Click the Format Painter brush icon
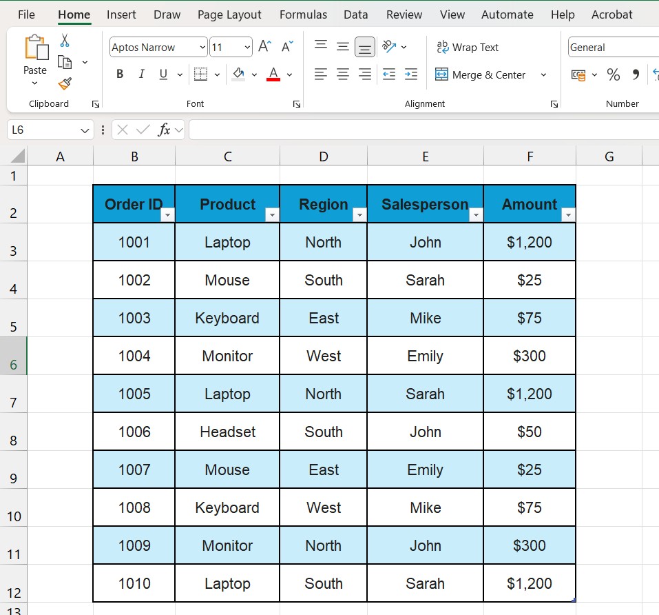This screenshot has height=615, width=659. pyautogui.click(x=65, y=83)
